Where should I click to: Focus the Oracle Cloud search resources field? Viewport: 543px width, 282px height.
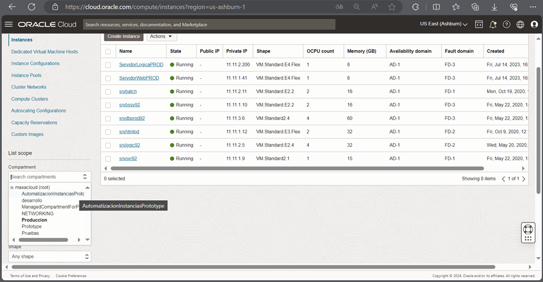(209, 24)
